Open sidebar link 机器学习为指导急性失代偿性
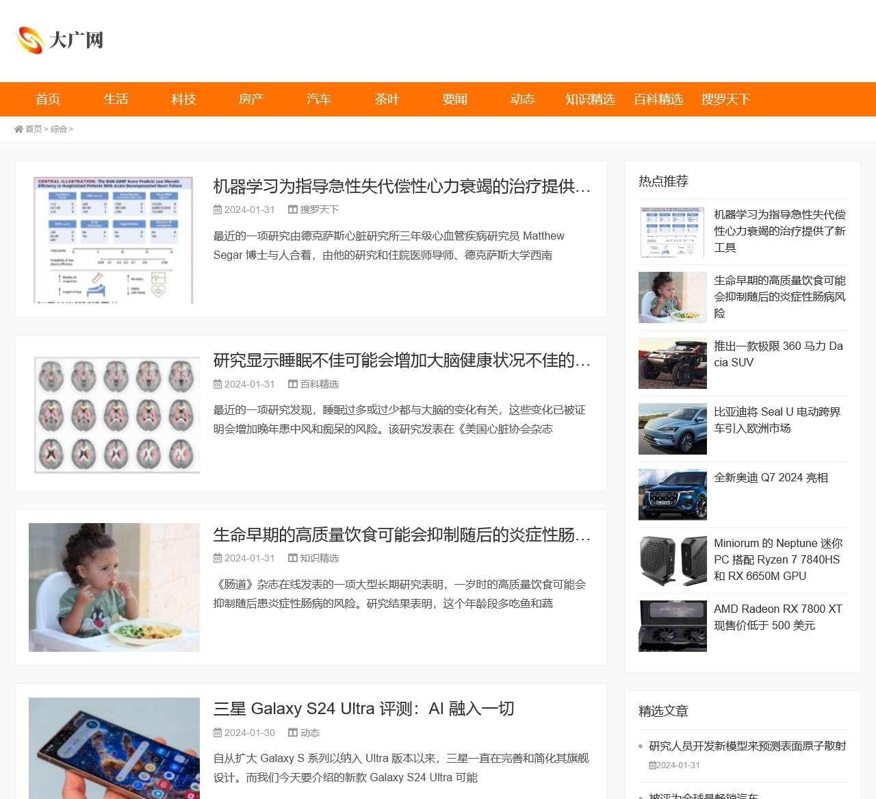The image size is (876, 799). click(x=780, y=231)
